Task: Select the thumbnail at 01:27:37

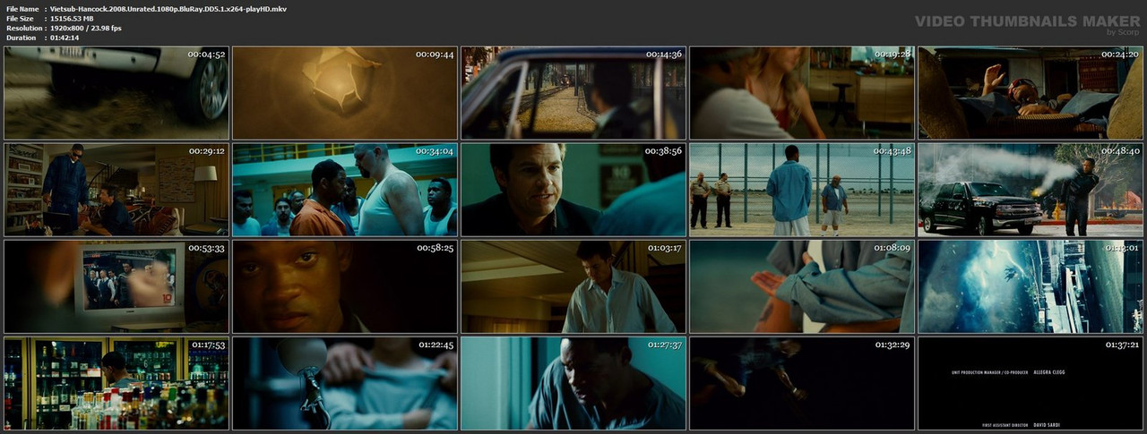Action: pos(573,383)
